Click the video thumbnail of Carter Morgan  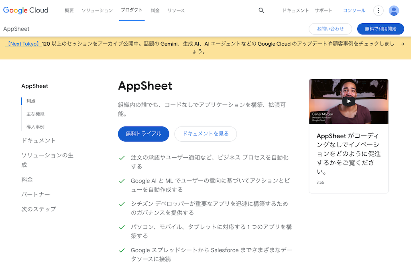point(348,101)
